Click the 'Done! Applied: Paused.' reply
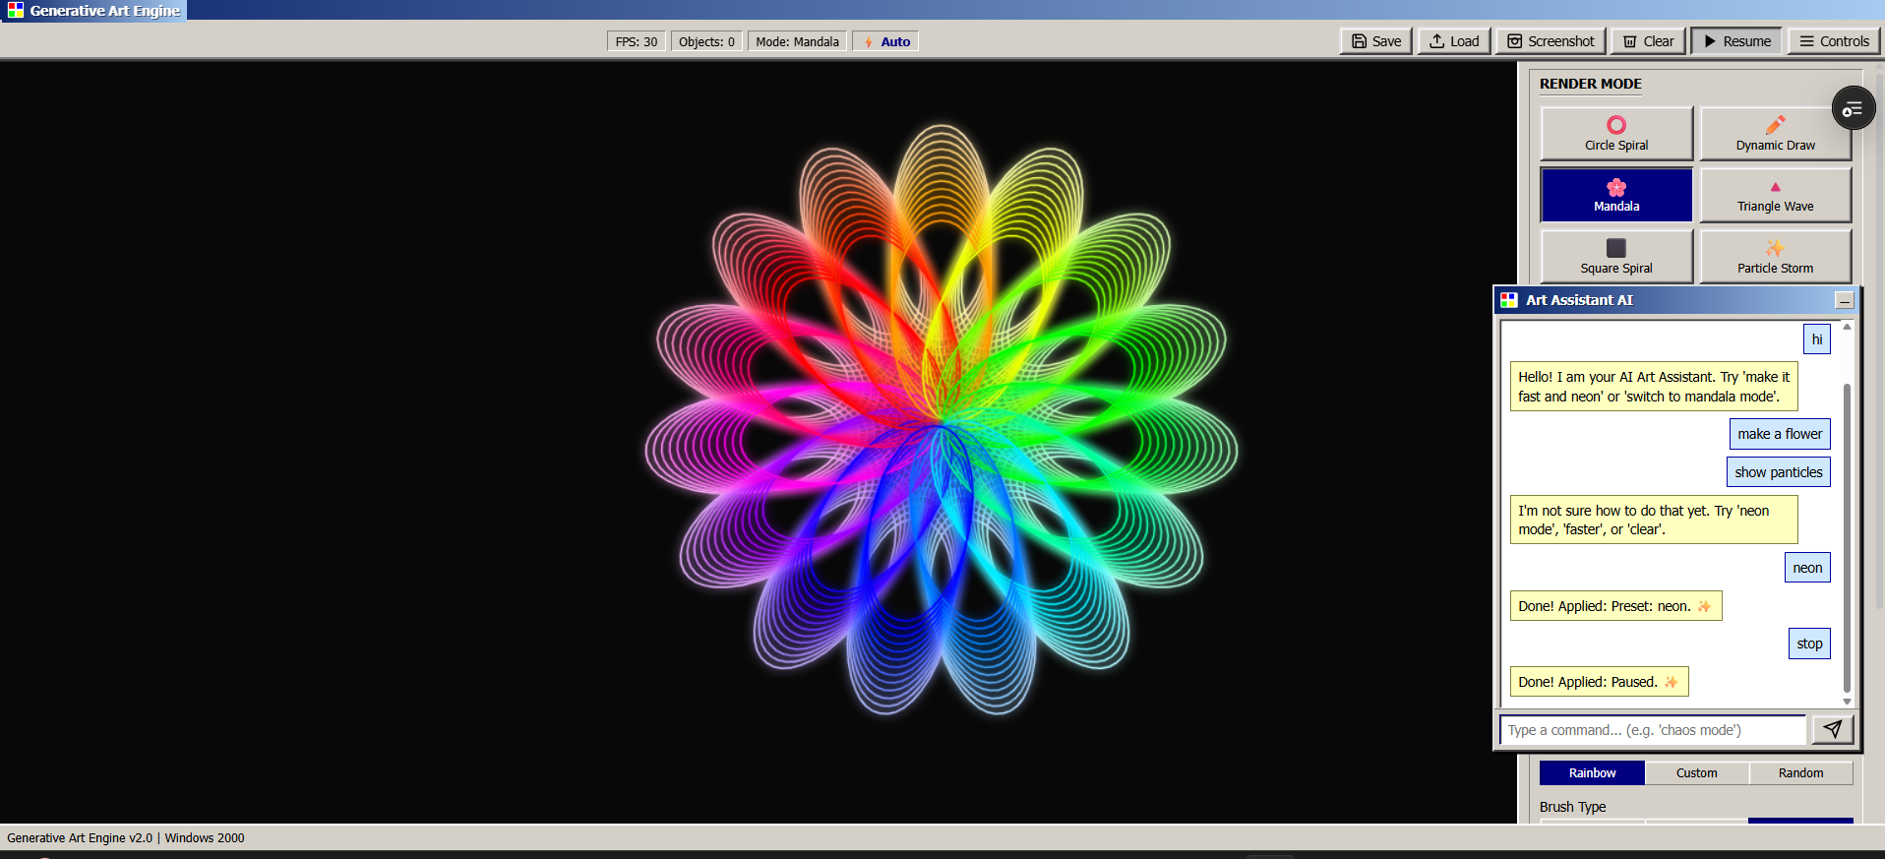The height and width of the screenshot is (859, 1885). (1599, 682)
